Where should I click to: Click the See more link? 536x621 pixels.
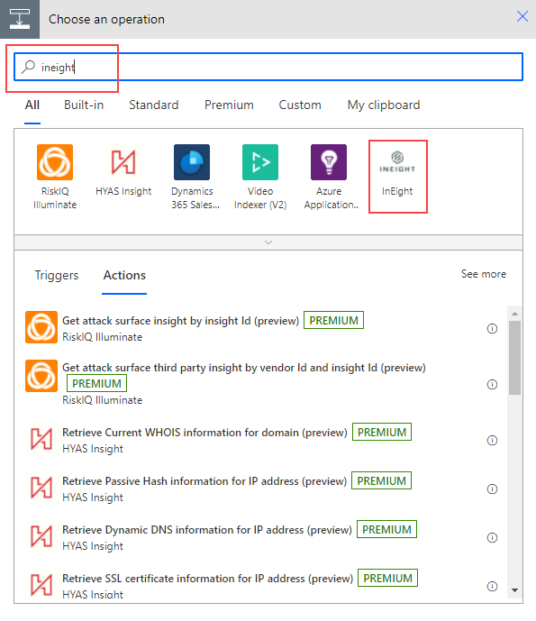484,274
